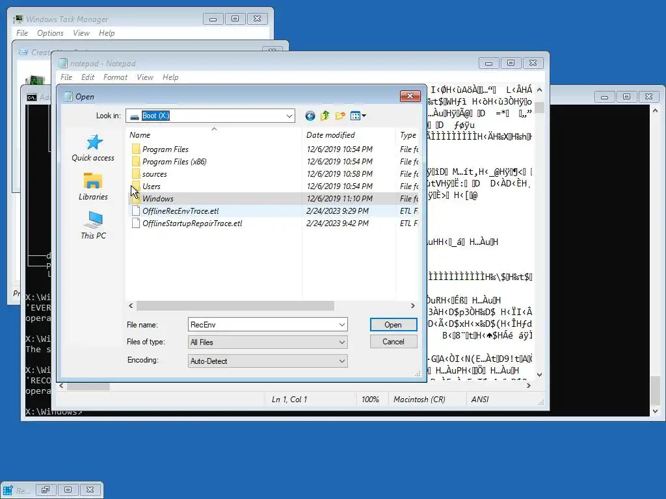
Task: Open Notepad's Help menu
Action: pos(170,77)
